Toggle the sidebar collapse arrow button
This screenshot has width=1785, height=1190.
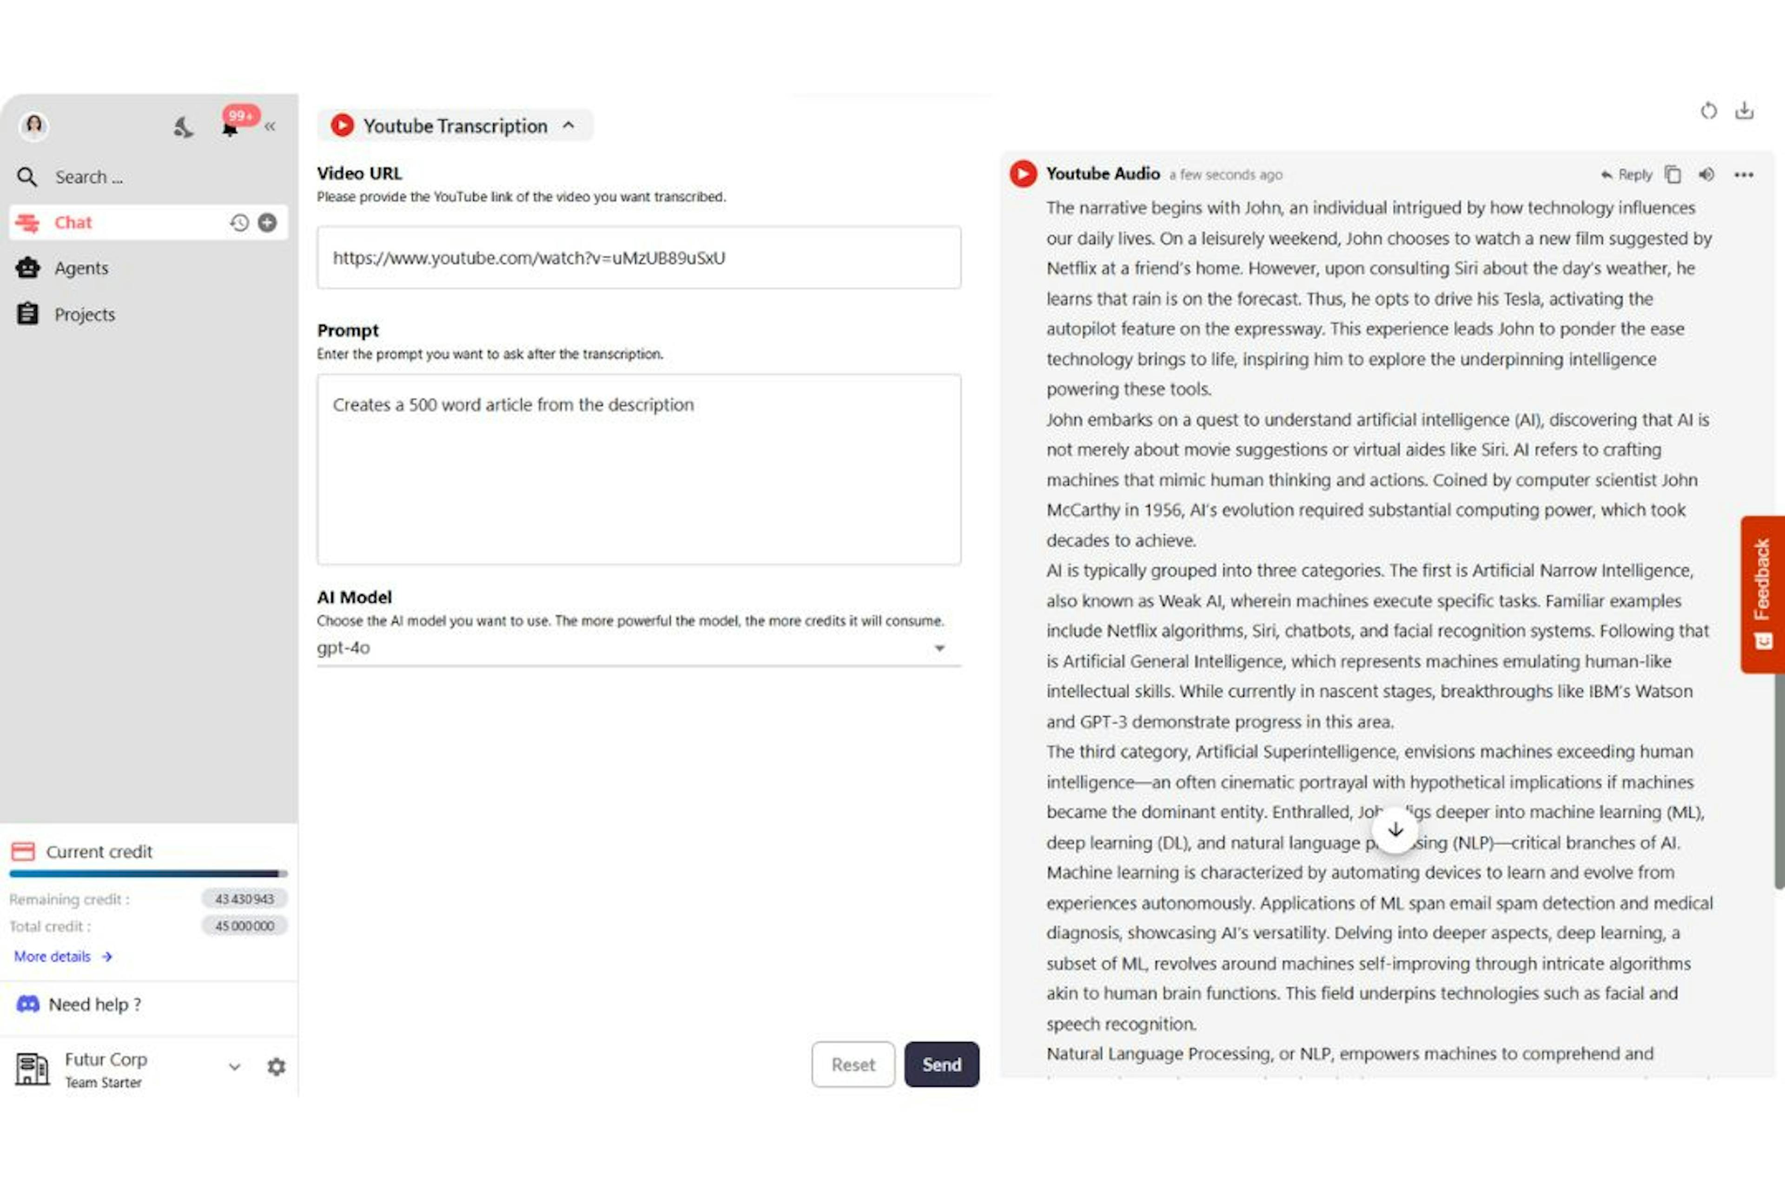[x=271, y=126]
